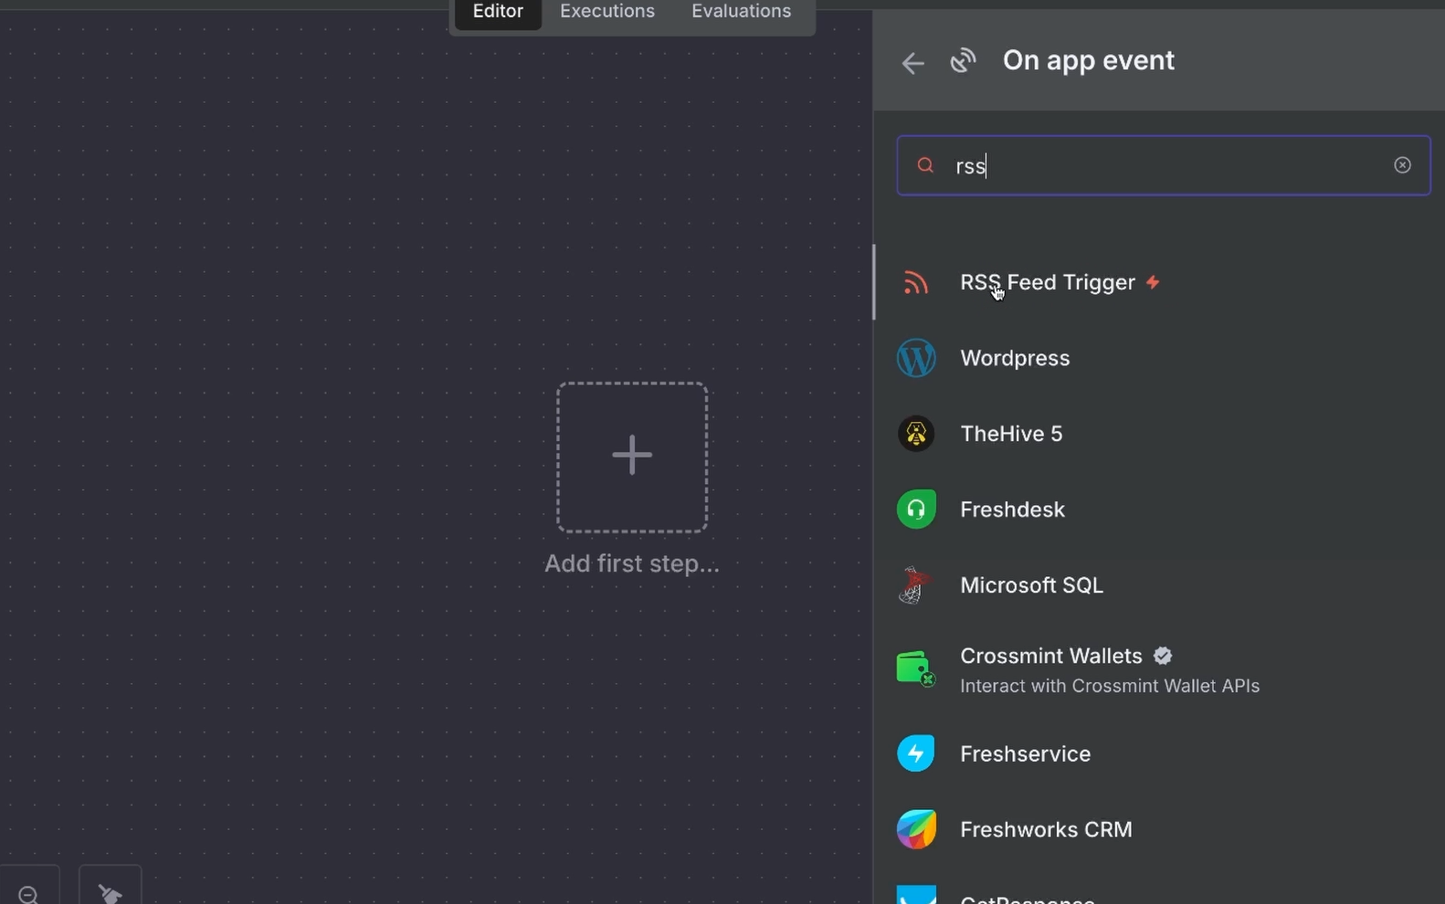Viewport: 1445px width, 904px height.
Task: Choose Freshservice from results
Action: pos(1160,753)
